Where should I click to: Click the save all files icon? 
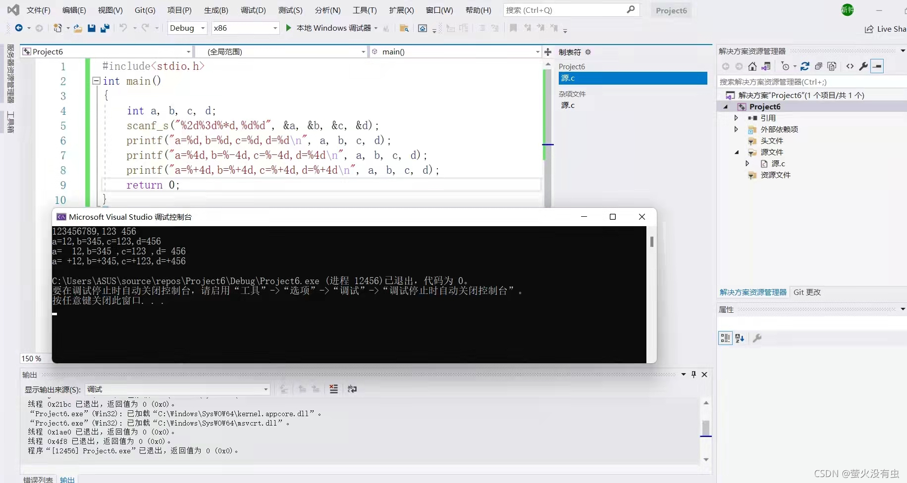pos(105,28)
